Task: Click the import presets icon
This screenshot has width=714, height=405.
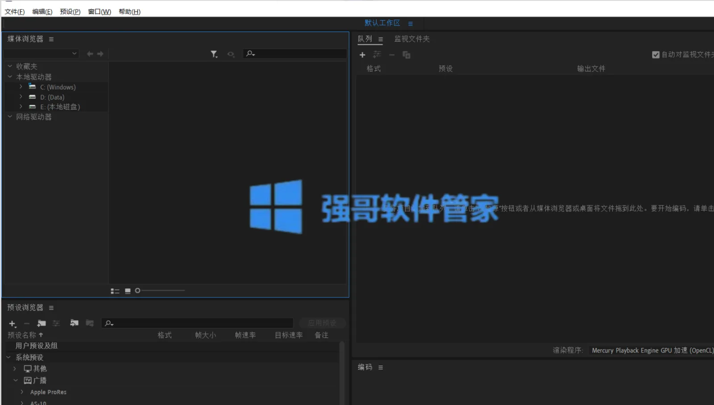Action: (x=74, y=323)
